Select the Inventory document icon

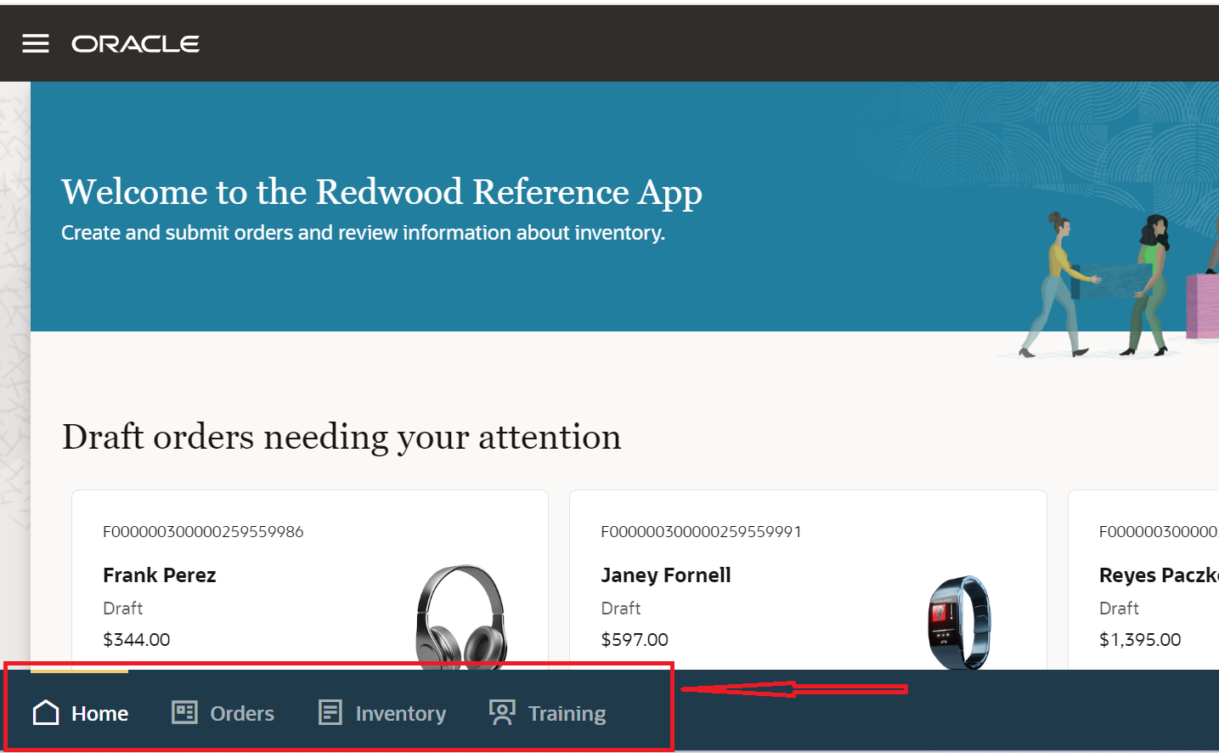(x=331, y=712)
